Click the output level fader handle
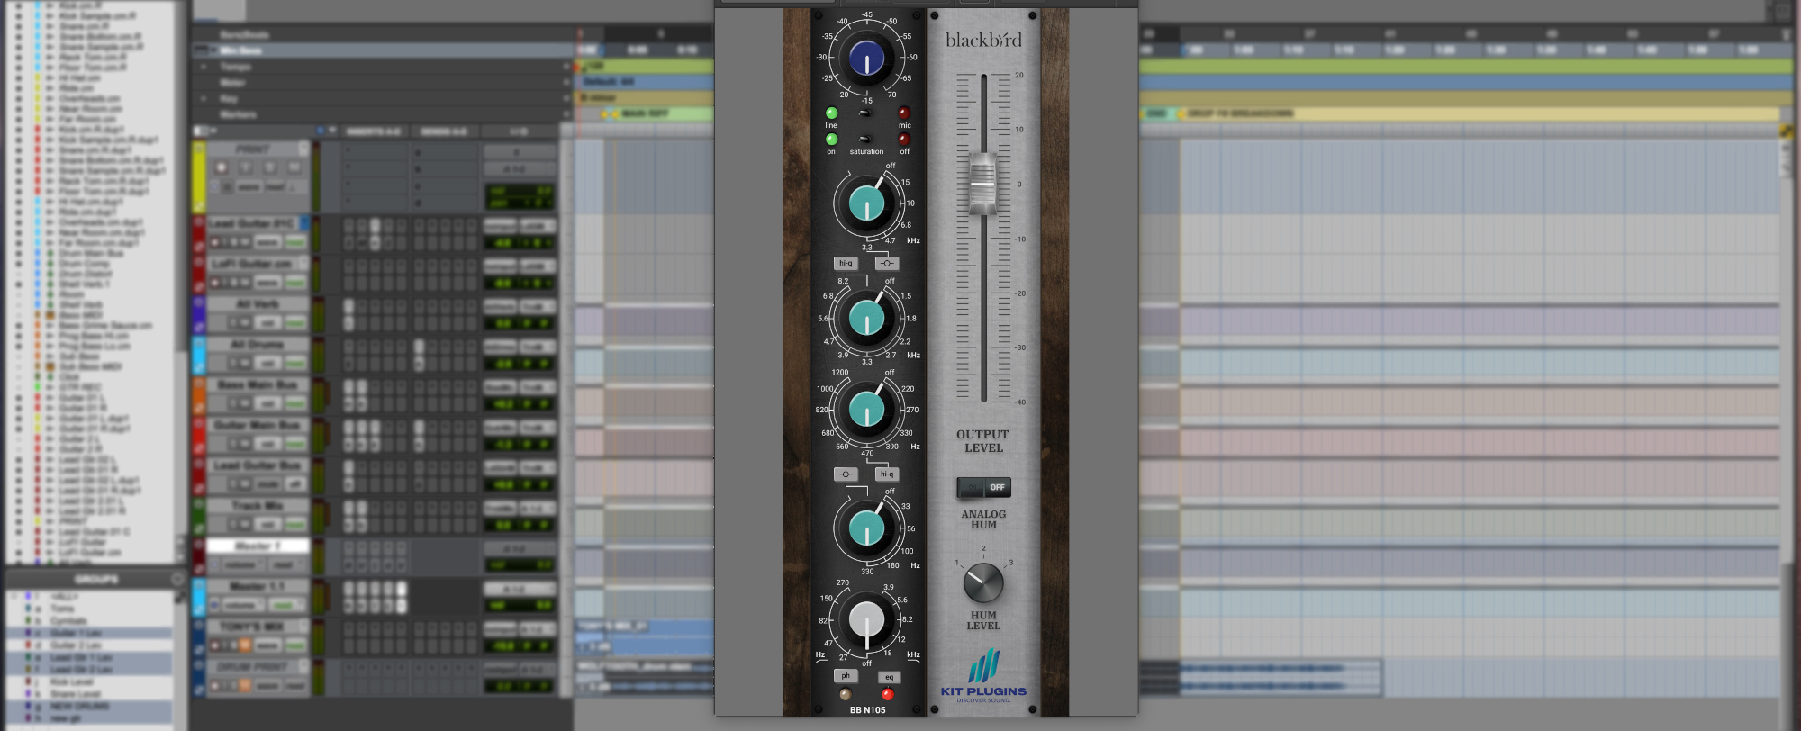This screenshot has height=731, width=1801. coord(982,184)
